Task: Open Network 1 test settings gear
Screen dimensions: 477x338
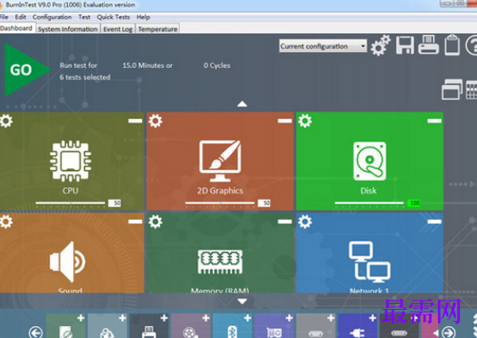Action: [x=305, y=221]
